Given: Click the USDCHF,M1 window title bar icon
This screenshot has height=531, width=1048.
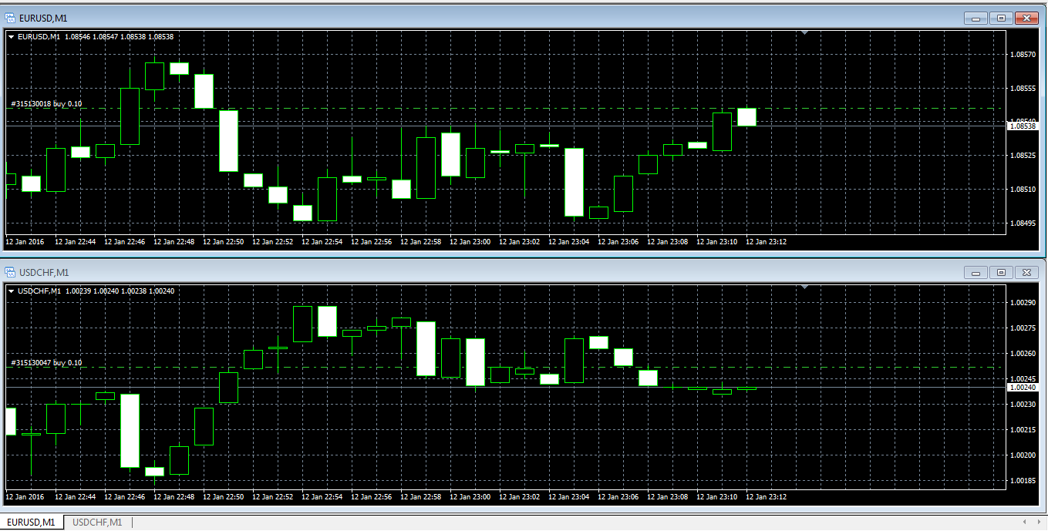Looking at the screenshot, I should tap(11, 272).
